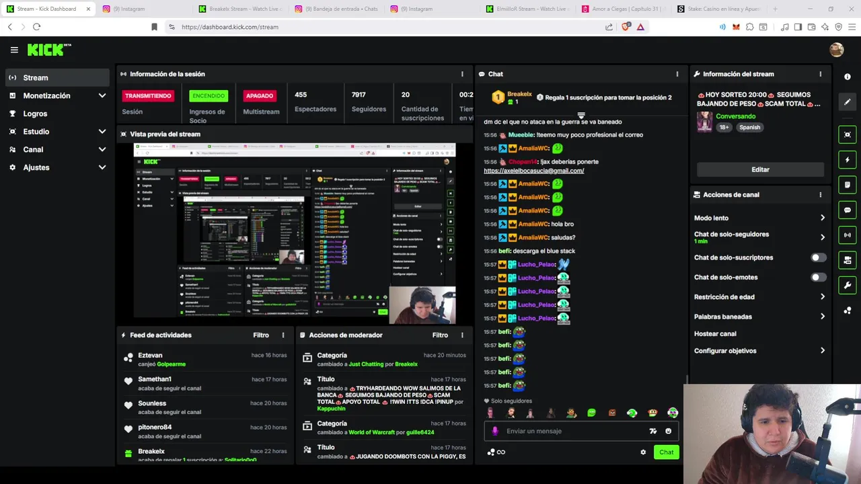Open the axelelbocasucia gmail link in chat
Image resolution: width=861 pixels, height=484 pixels.
pos(533,171)
